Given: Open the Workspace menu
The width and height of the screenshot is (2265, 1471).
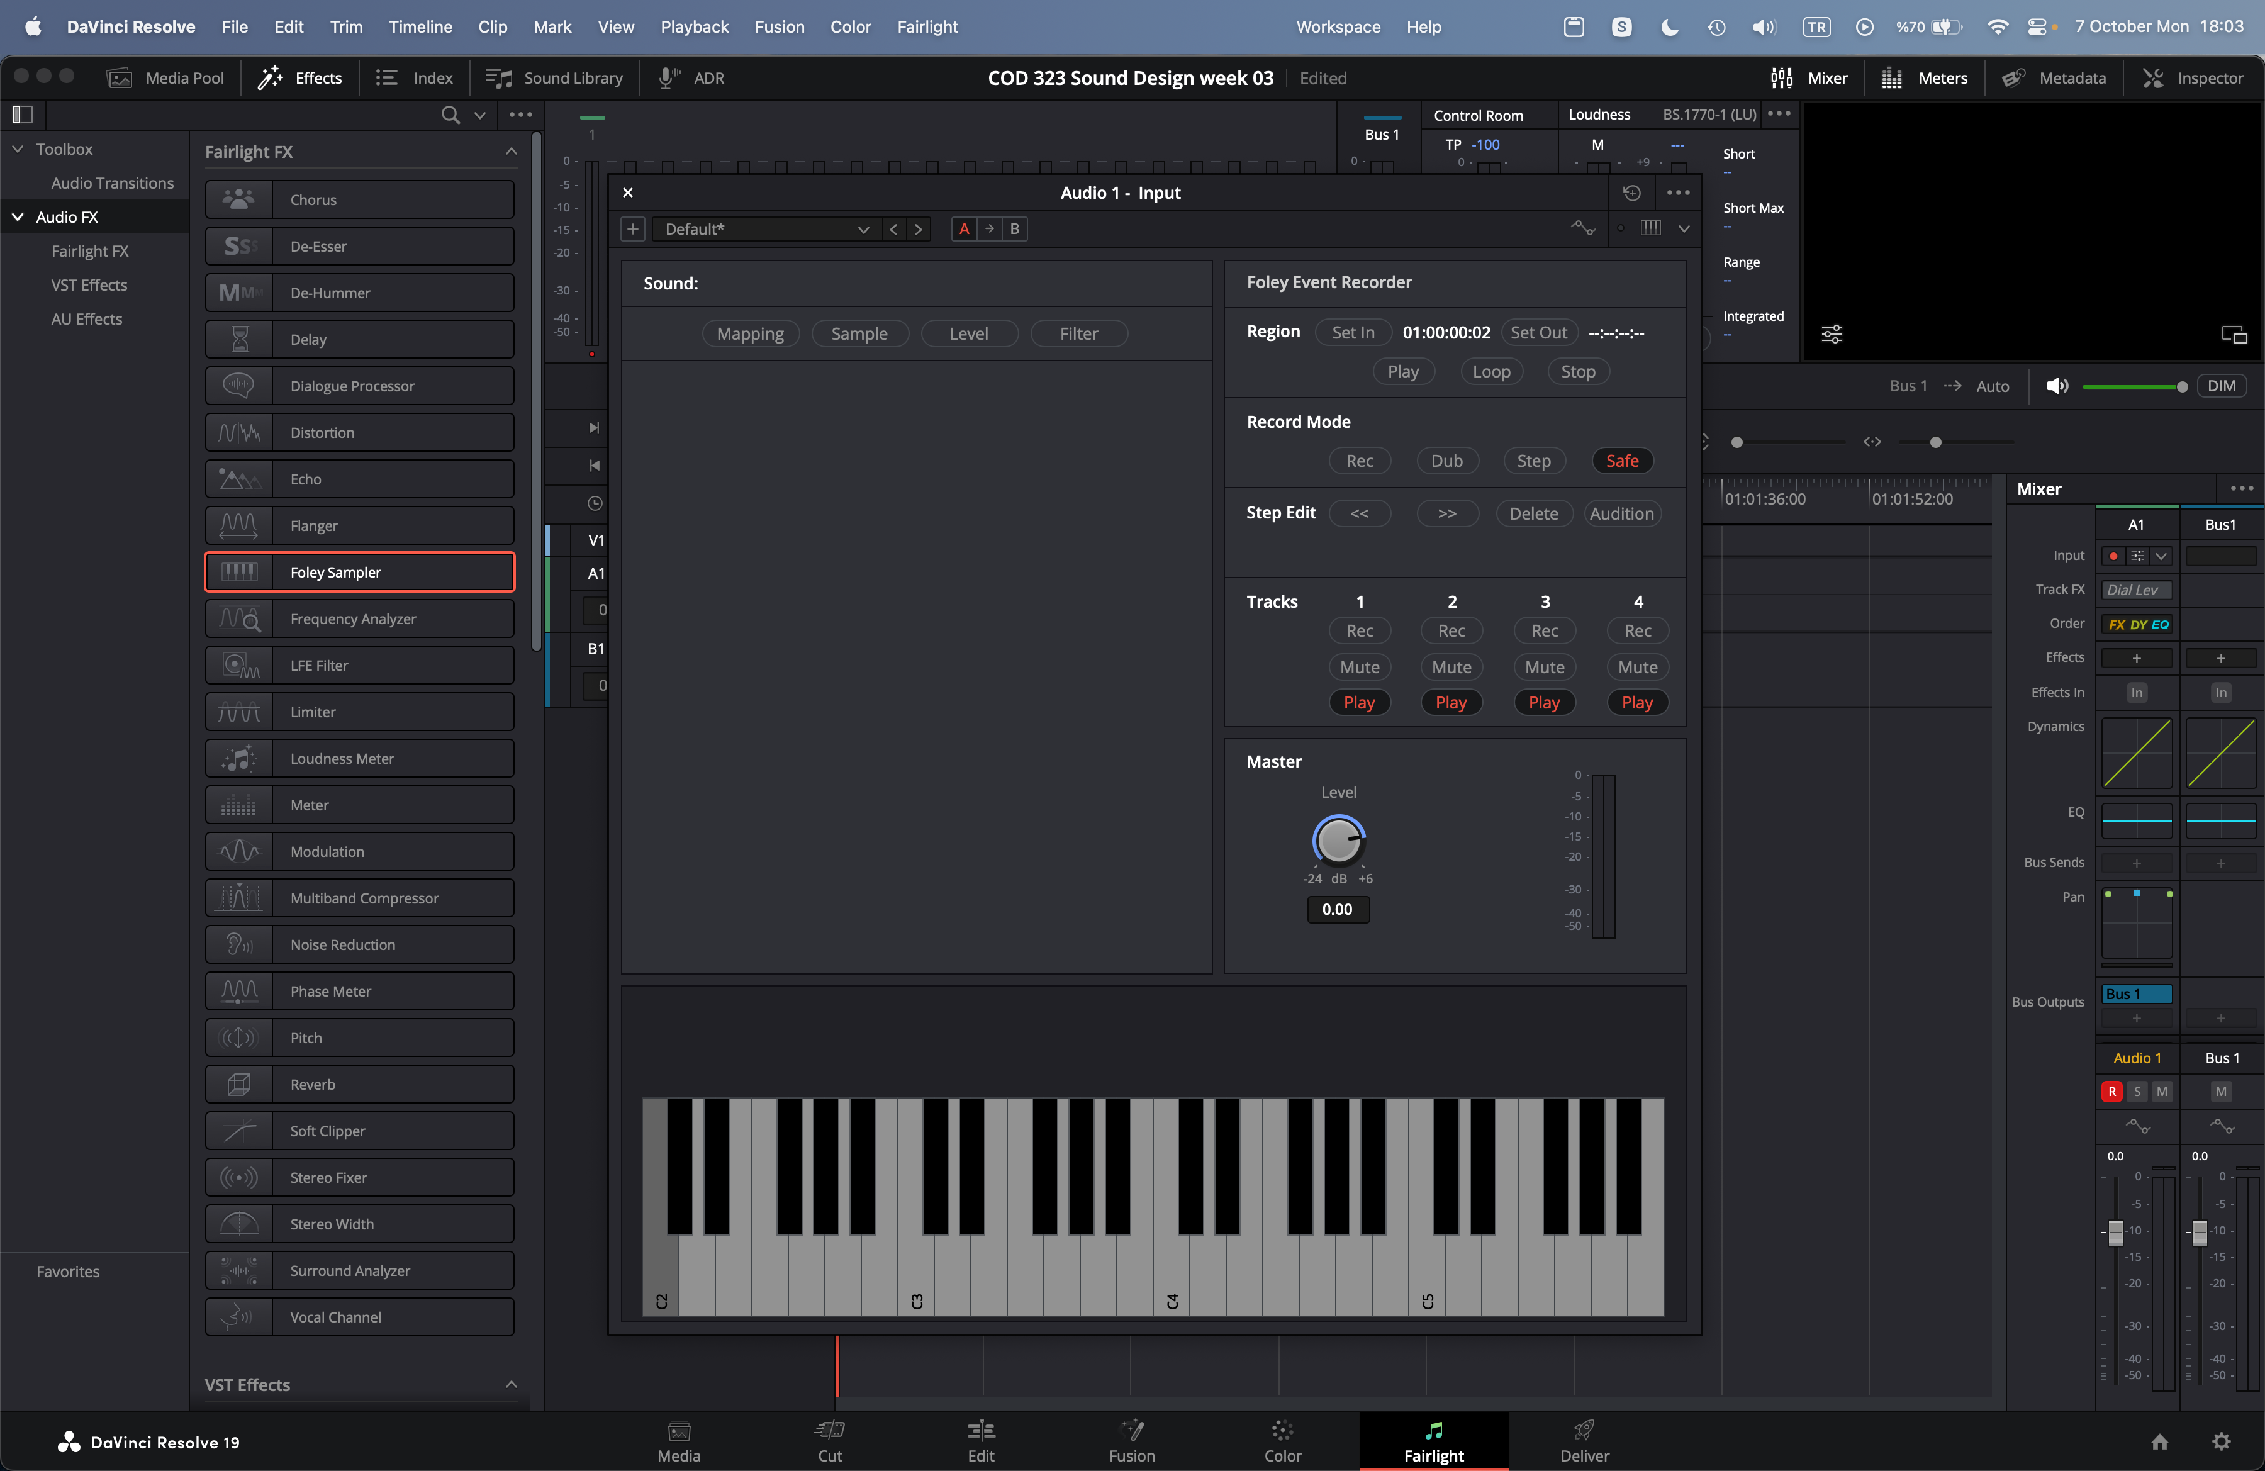Looking at the screenshot, I should click(1337, 26).
